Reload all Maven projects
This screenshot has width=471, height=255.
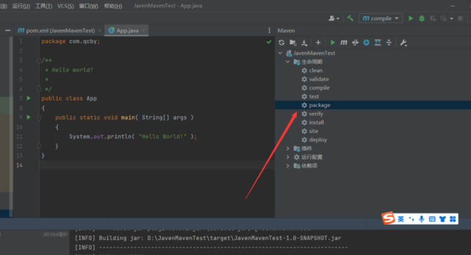[x=282, y=42]
